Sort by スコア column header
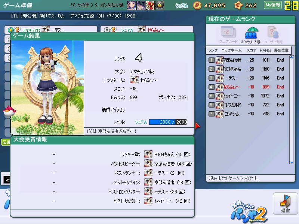Image resolution: width=299 pixels, height=224 pixels. (x=251, y=50)
